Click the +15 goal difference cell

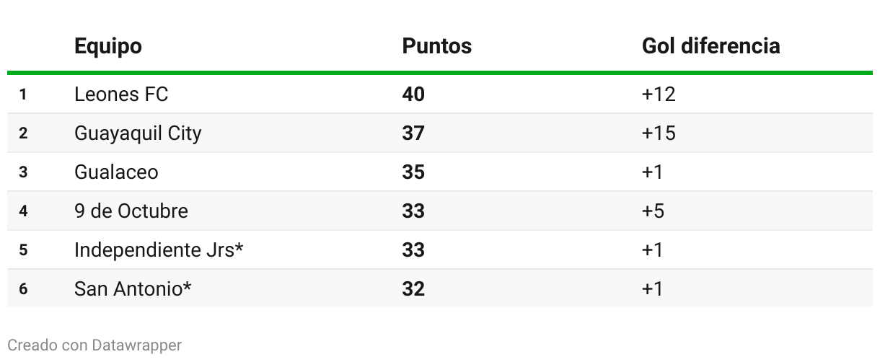point(659,133)
